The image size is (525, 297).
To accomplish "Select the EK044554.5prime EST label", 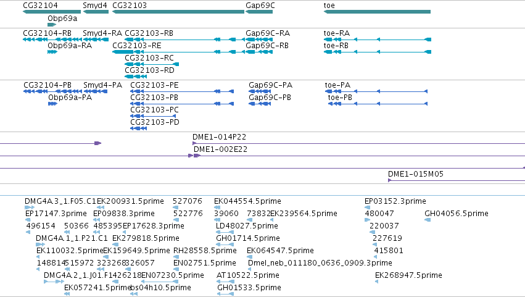I will coord(248,201).
